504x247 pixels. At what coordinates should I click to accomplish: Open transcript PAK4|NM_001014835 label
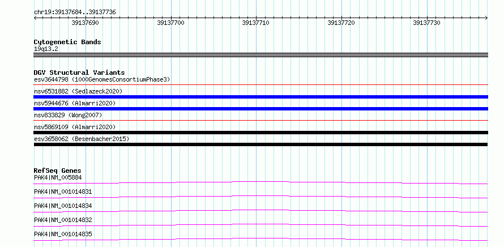pos(63,234)
